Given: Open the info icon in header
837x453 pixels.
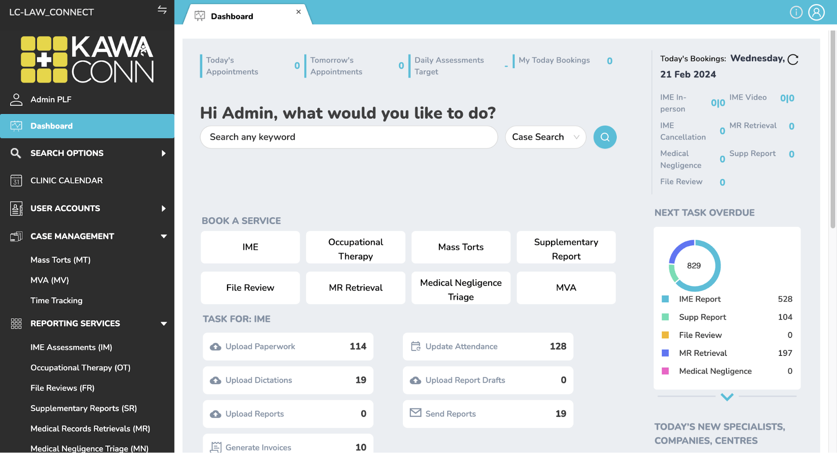Looking at the screenshot, I should coord(796,12).
